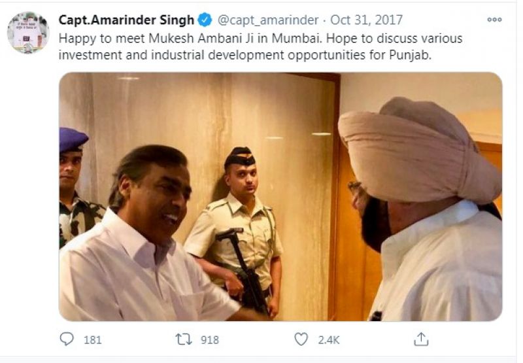
Task: Click the 181 replies count
Action: [93, 339]
